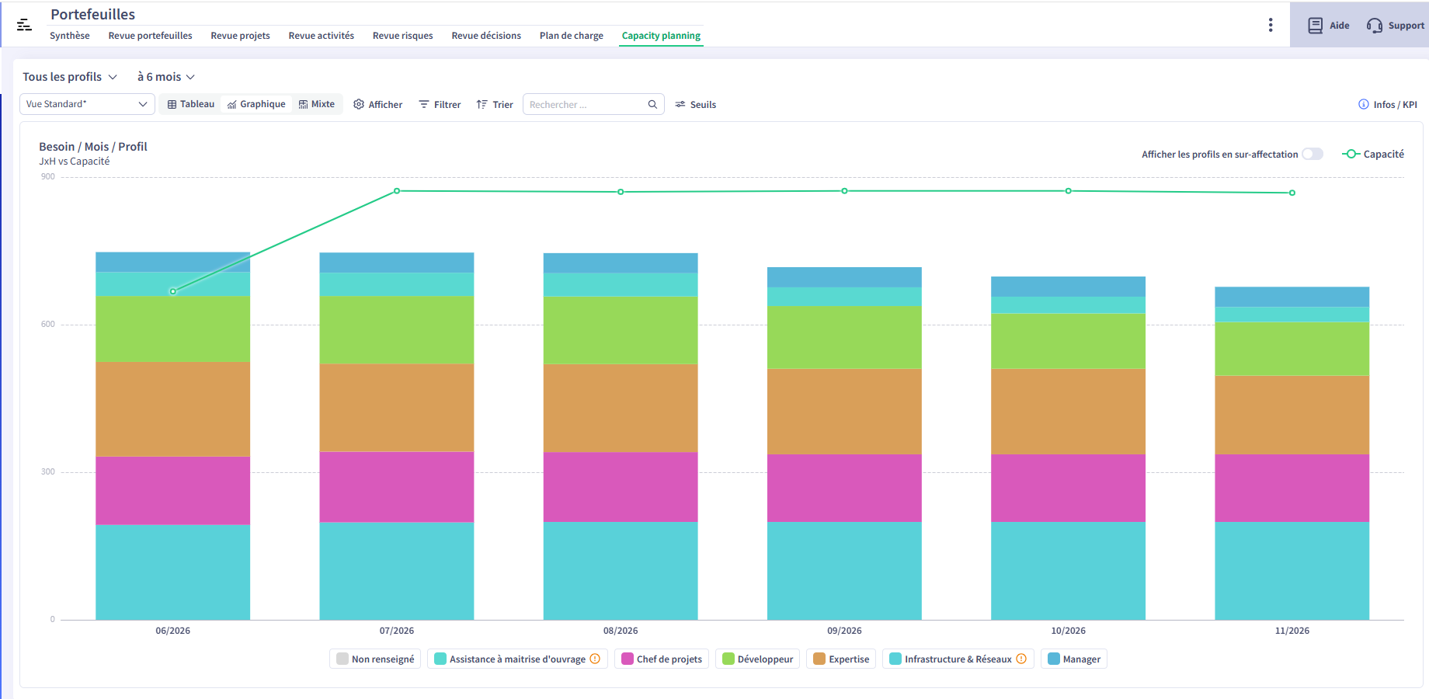Open the three-dot more options menu
This screenshot has height=699, width=1429.
(1271, 25)
